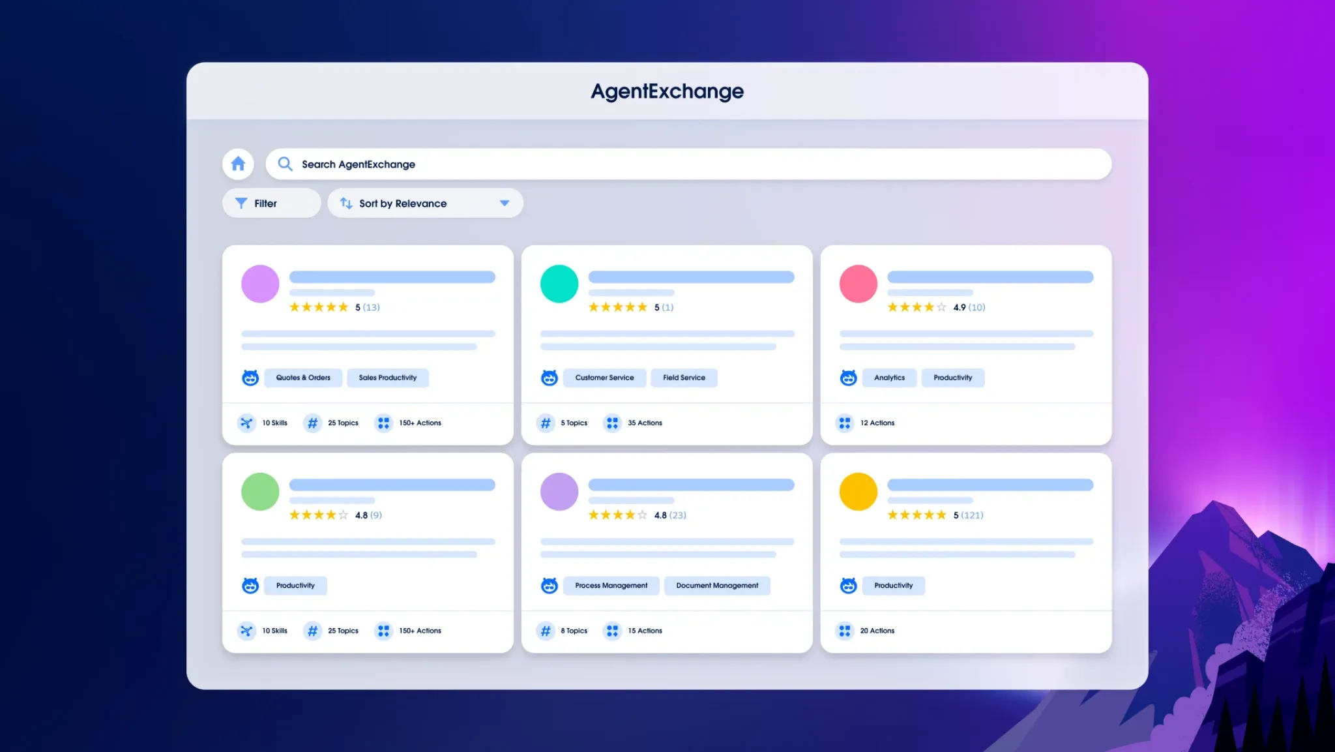Open the (1) review count link
Viewport: 1335px width, 752px height.
tap(668, 307)
